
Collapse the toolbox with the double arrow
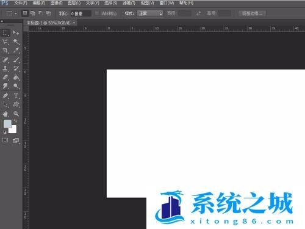2,21
